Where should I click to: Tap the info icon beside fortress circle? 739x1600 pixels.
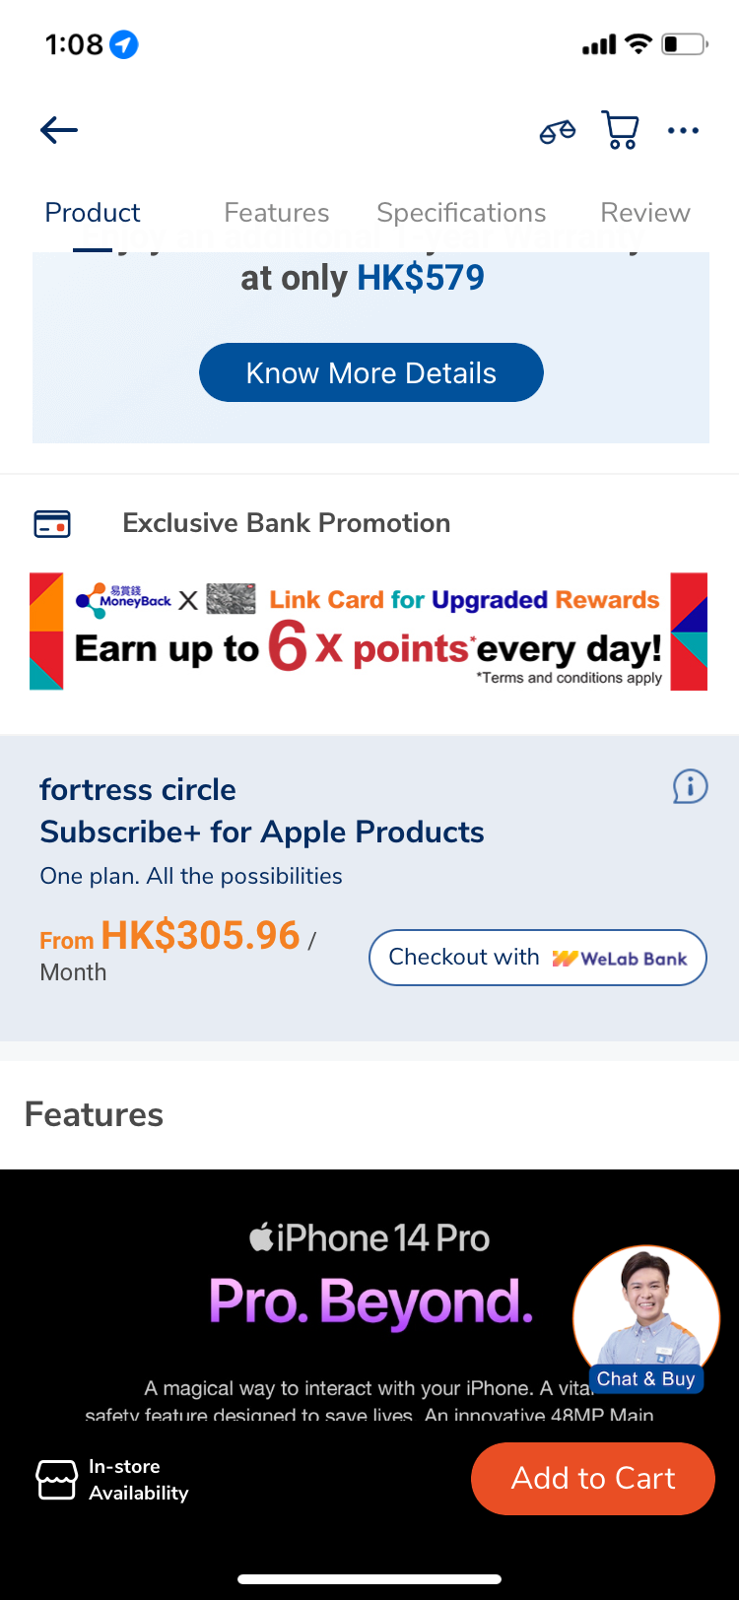690,787
